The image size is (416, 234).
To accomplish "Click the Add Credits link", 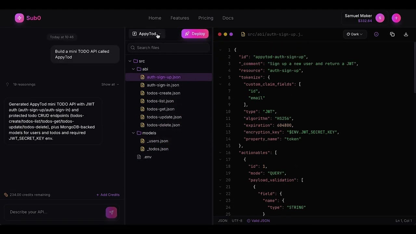I will (108, 195).
